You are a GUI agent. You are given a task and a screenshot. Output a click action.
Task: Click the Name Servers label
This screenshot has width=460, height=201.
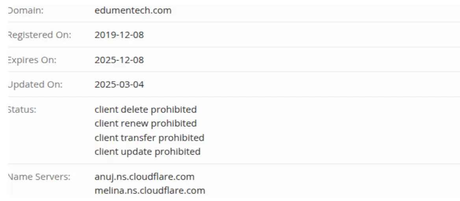tap(39, 177)
